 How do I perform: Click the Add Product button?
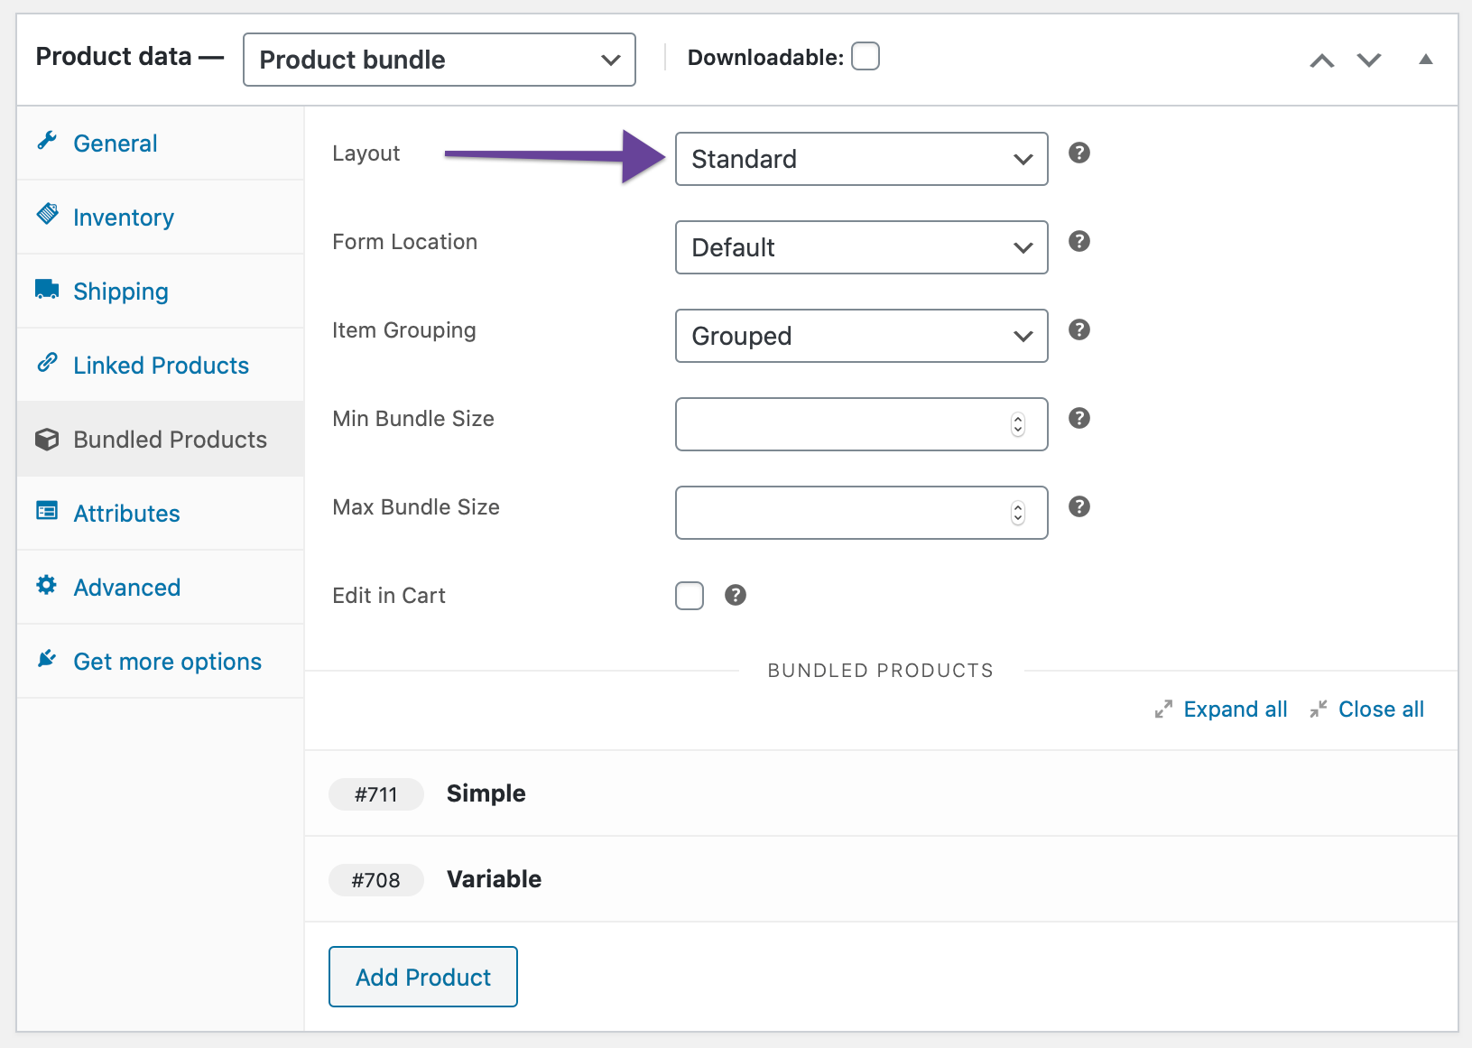[x=423, y=977]
